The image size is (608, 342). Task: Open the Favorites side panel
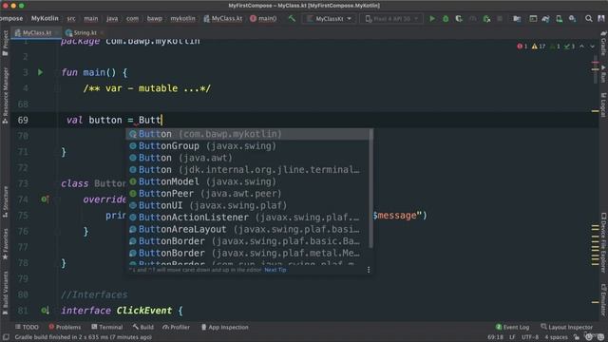click(5, 243)
